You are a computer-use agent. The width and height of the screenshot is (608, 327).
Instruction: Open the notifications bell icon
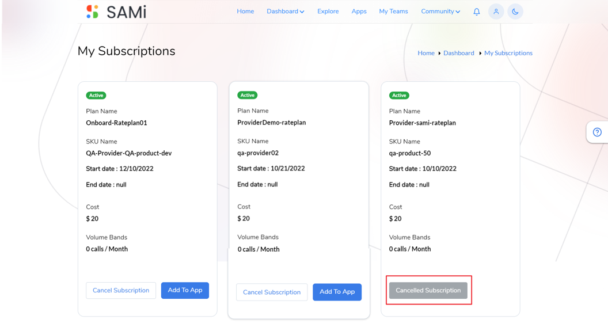(x=477, y=12)
